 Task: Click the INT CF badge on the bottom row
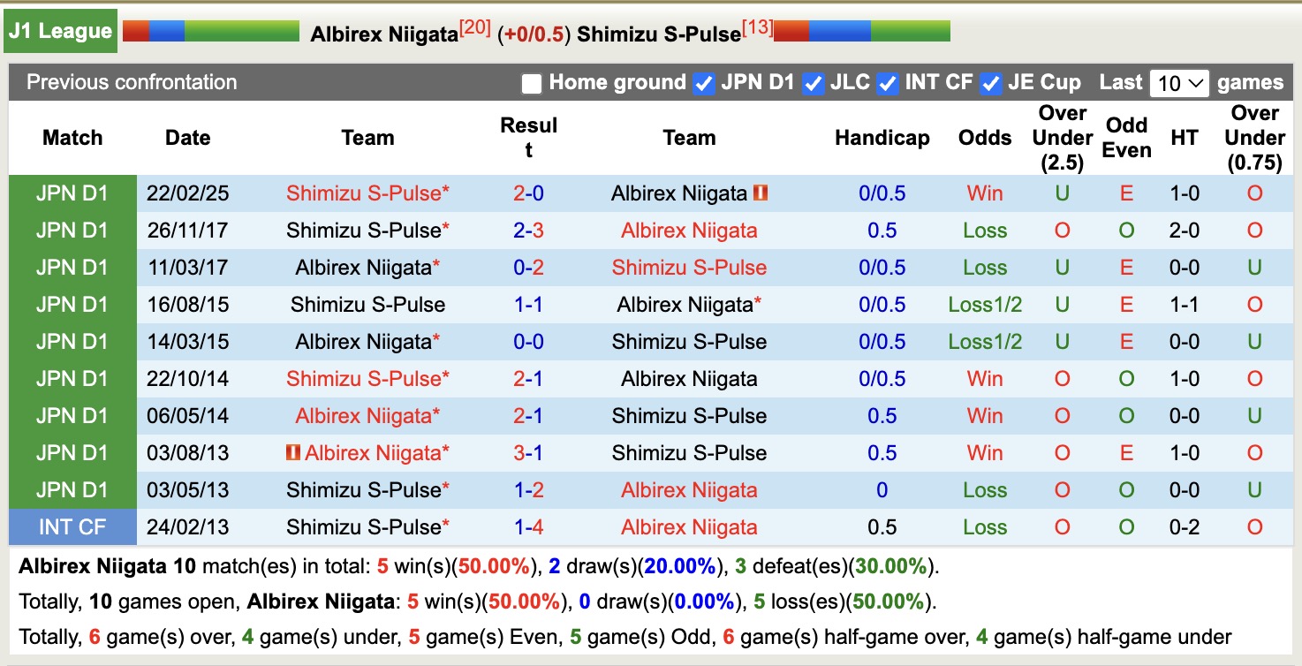(x=73, y=526)
